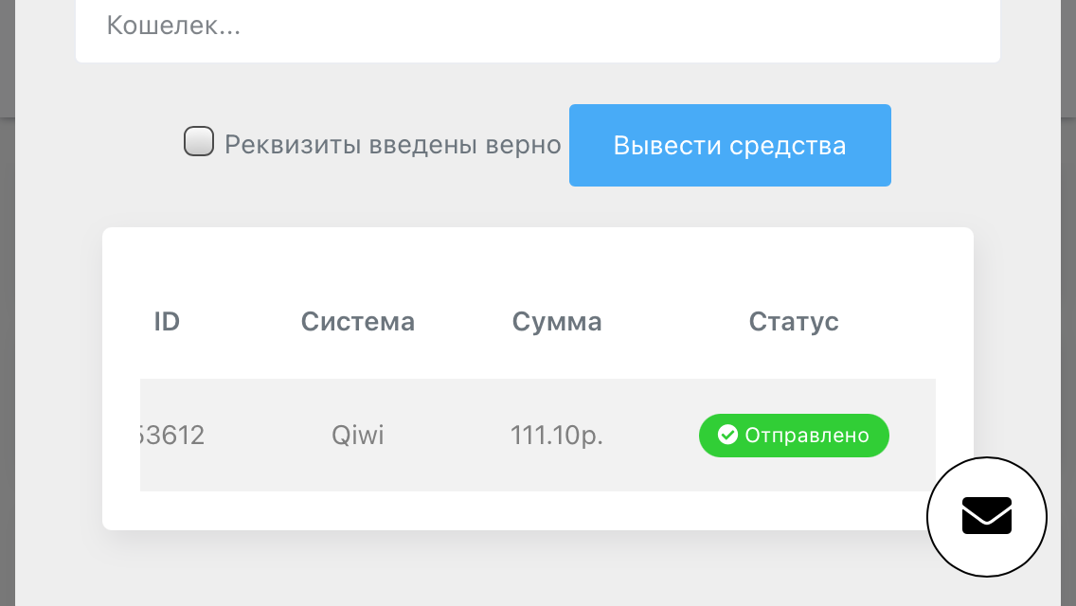Click the white checkmark icon inside the green badge

[727, 435]
